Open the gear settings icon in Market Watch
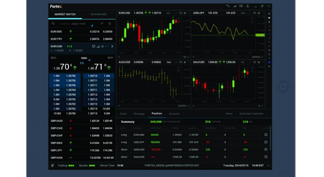324x177 pixels. coord(110,24)
